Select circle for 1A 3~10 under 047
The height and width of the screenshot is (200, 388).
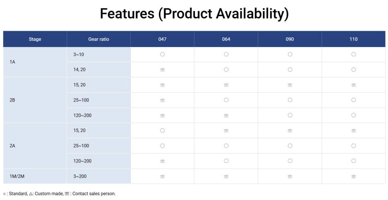[x=162, y=54]
